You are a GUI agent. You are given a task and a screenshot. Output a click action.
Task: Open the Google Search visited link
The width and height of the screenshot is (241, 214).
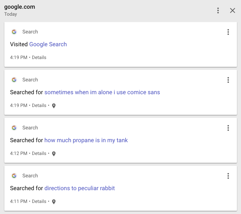(x=48, y=44)
